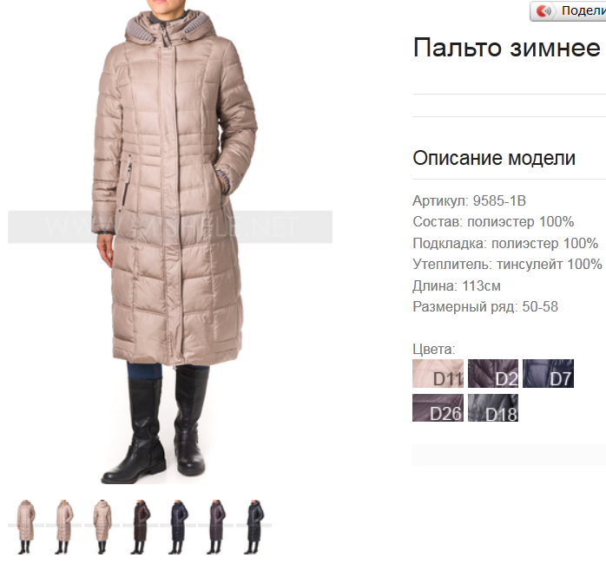The image size is (606, 577).
Task: Choose the D2 dark brown color swatch
Action: (x=493, y=373)
